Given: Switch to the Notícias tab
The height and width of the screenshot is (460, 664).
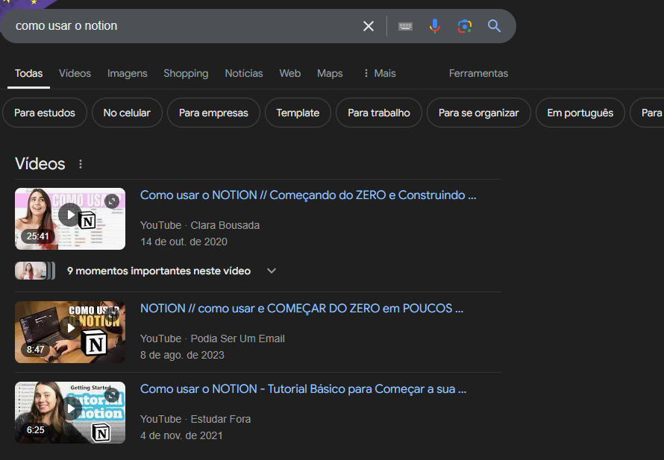Looking at the screenshot, I should (244, 73).
